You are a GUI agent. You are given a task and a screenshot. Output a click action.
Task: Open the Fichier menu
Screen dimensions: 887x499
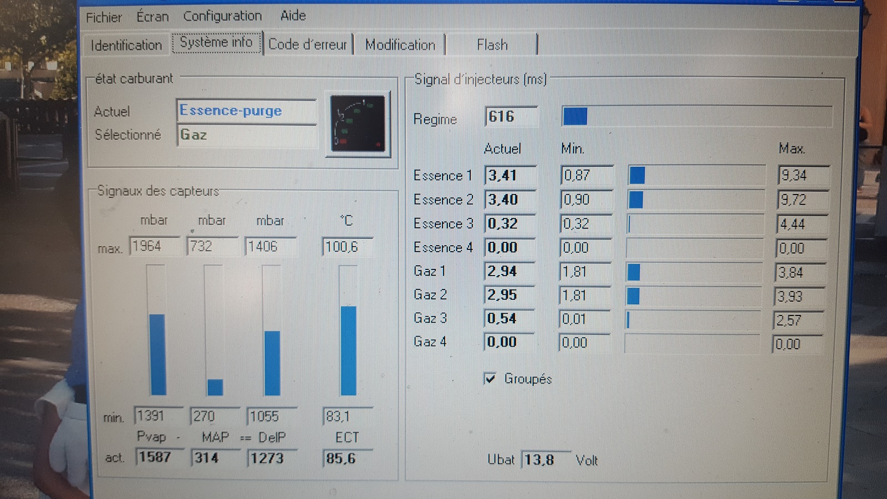(104, 17)
